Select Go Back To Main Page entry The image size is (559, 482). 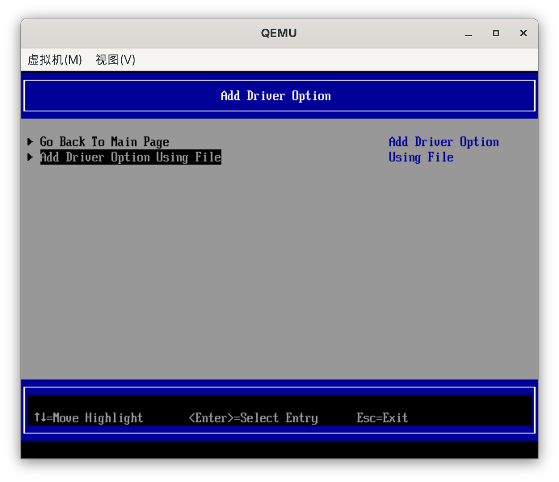coord(105,142)
